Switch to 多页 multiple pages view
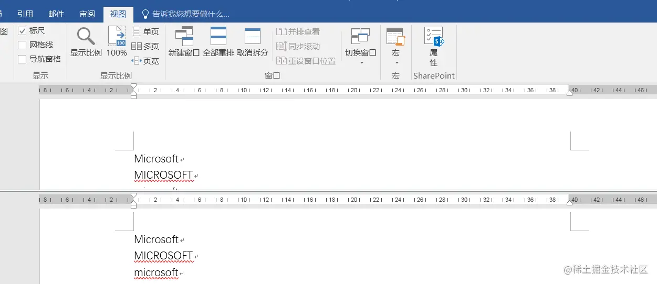 (145, 46)
